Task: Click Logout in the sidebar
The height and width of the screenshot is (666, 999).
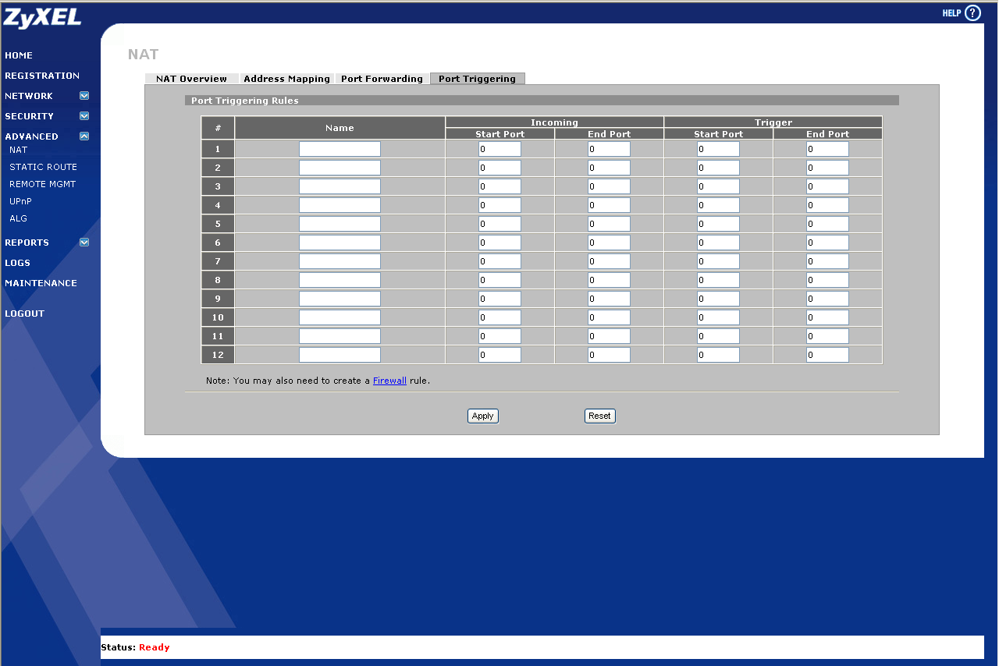Action: 25,314
